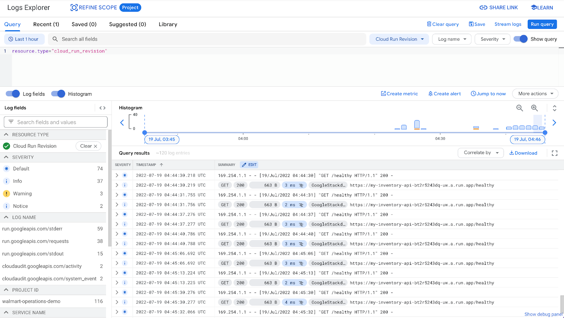
Task: Open the More actions dropdown
Action: point(535,93)
